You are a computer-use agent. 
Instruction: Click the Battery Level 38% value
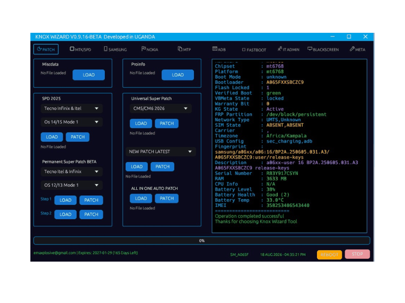(271, 189)
